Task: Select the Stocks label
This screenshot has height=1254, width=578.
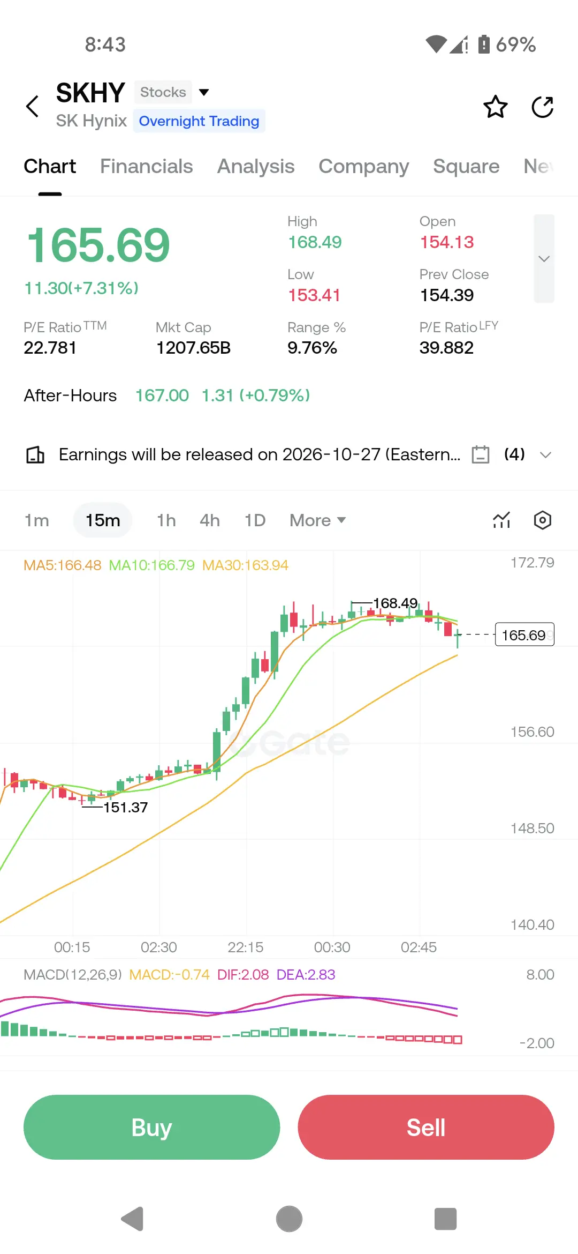Action: pos(163,92)
